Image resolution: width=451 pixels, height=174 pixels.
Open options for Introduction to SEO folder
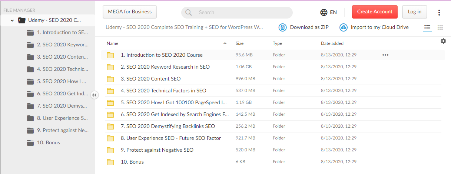[385, 55]
